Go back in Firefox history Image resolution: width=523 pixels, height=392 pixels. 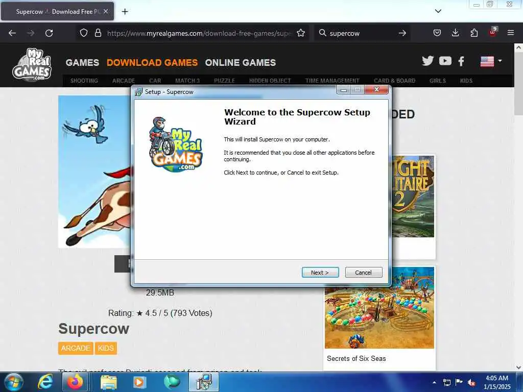[x=12, y=33]
